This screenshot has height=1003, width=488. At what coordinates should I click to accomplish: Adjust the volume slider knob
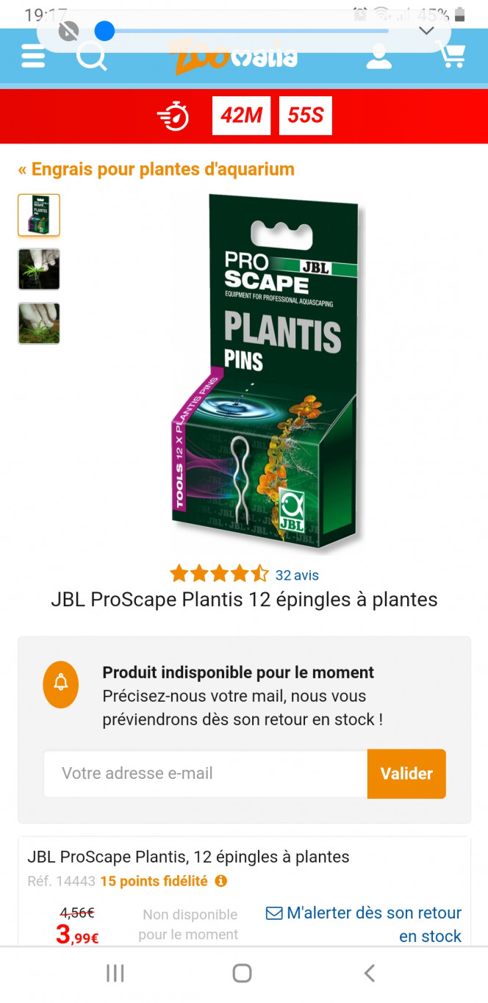click(105, 31)
